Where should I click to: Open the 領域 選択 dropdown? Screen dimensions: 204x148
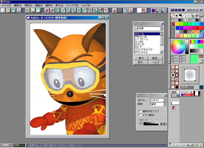tap(164, 104)
